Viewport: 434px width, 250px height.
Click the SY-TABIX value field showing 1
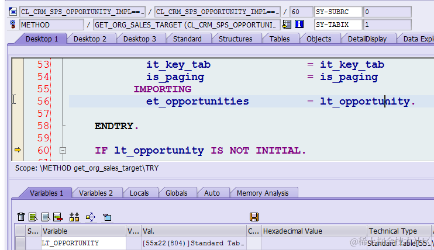pyautogui.click(x=387, y=25)
